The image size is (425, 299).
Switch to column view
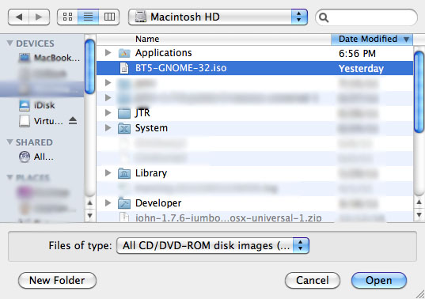[109, 17]
